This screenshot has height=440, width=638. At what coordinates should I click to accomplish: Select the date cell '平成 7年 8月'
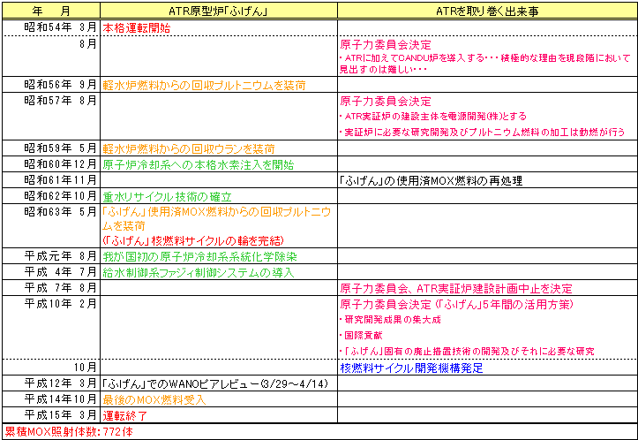51,288
